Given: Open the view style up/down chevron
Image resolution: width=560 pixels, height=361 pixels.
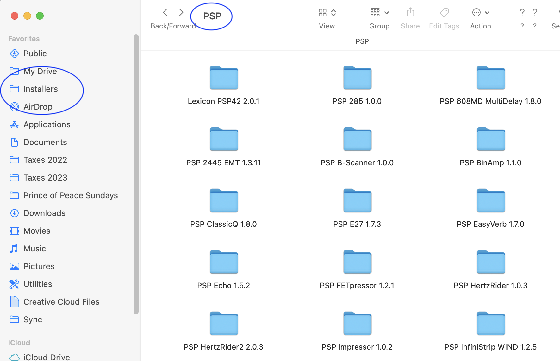Looking at the screenshot, I should click(333, 13).
